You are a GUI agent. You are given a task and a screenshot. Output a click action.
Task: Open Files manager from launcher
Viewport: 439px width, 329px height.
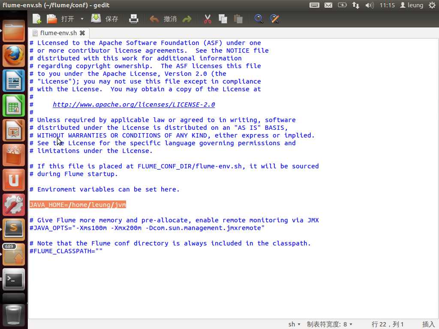point(13,31)
